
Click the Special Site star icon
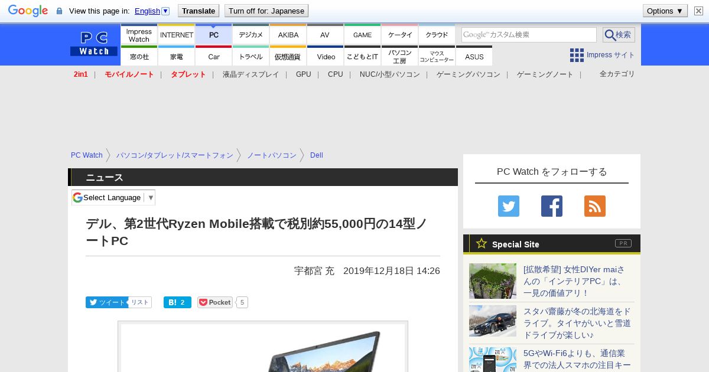coord(482,243)
